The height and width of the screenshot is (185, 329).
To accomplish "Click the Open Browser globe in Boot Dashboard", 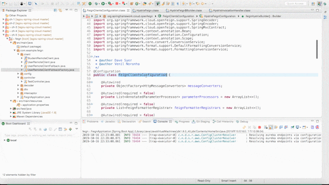I will (x=45, y=129).
